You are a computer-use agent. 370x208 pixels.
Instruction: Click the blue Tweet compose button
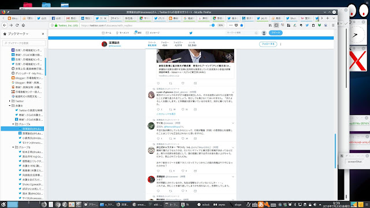(x=276, y=33)
